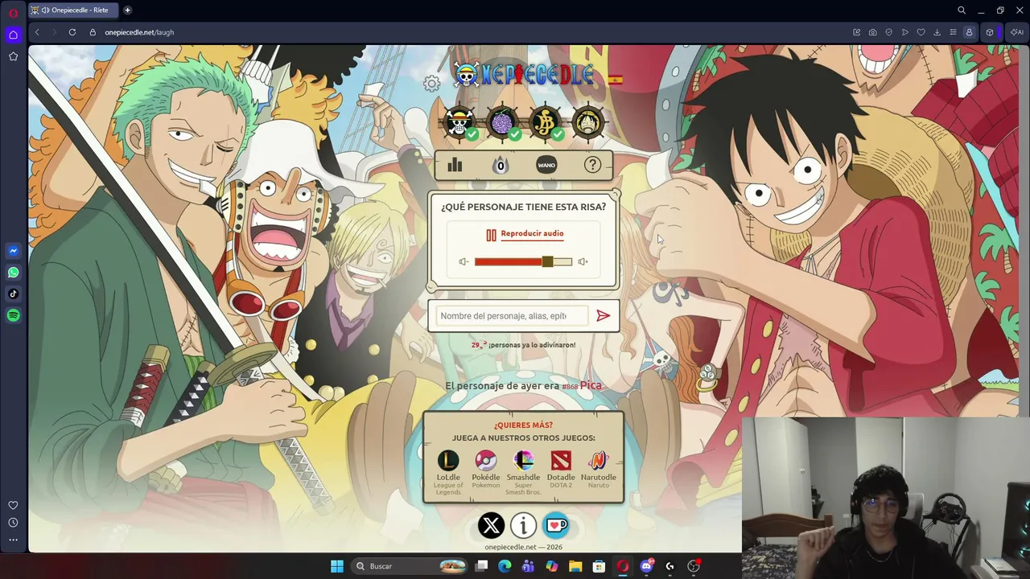View the streak flame counter
This screenshot has height=579, width=1030.
coord(501,165)
